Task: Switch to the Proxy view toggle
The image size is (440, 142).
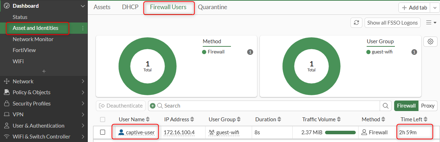Action: [428, 106]
